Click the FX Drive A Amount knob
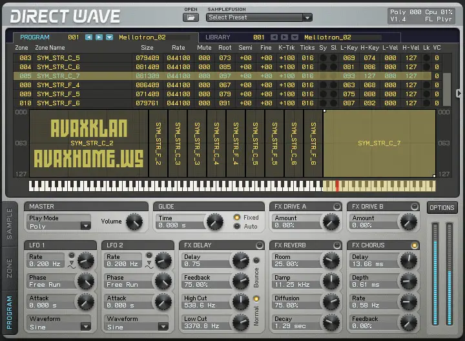This screenshot has width=465, height=341. 331,222
